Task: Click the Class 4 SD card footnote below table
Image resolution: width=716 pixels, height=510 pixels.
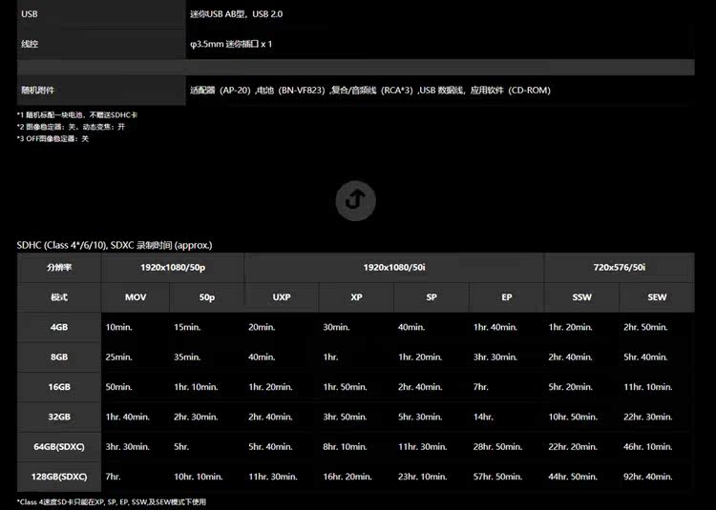Action: coord(112,501)
